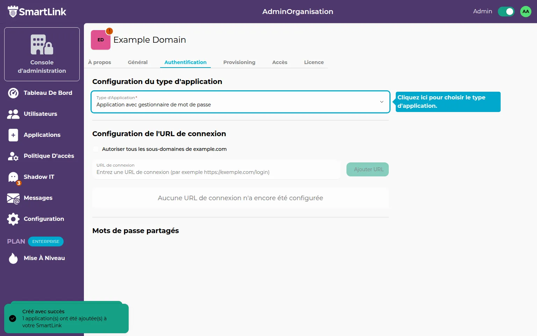Image resolution: width=537 pixels, height=336 pixels.
Task: Click the Tableau De Bord gauge icon
Action: [x=13, y=93]
